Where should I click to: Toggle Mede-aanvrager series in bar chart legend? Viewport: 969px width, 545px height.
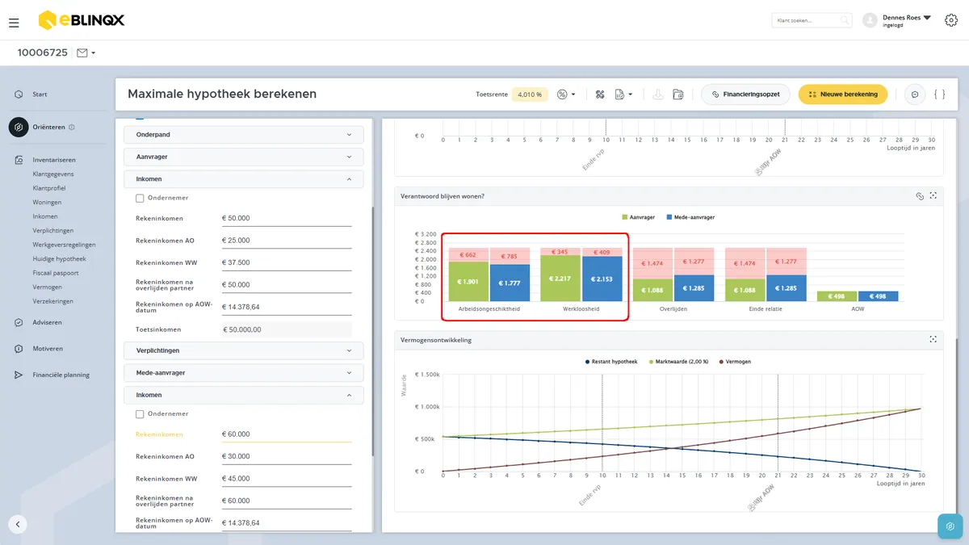[690, 217]
